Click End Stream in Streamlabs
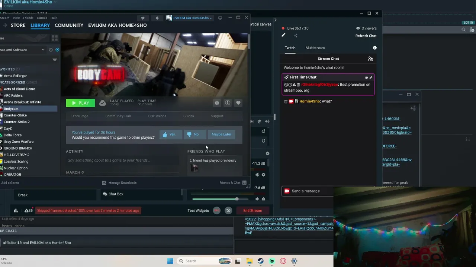Screen dimensions: 476x267 point(253,211)
